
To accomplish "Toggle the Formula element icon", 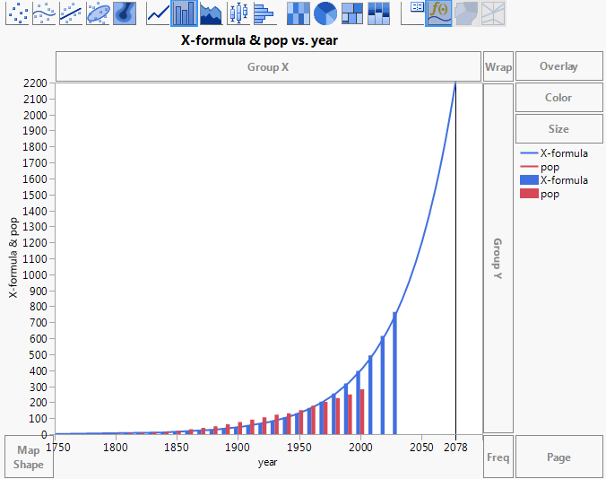I will (x=438, y=13).
